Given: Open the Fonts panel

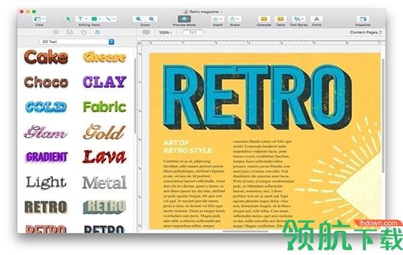Looking at the screenshot, I should pos(316,19).
